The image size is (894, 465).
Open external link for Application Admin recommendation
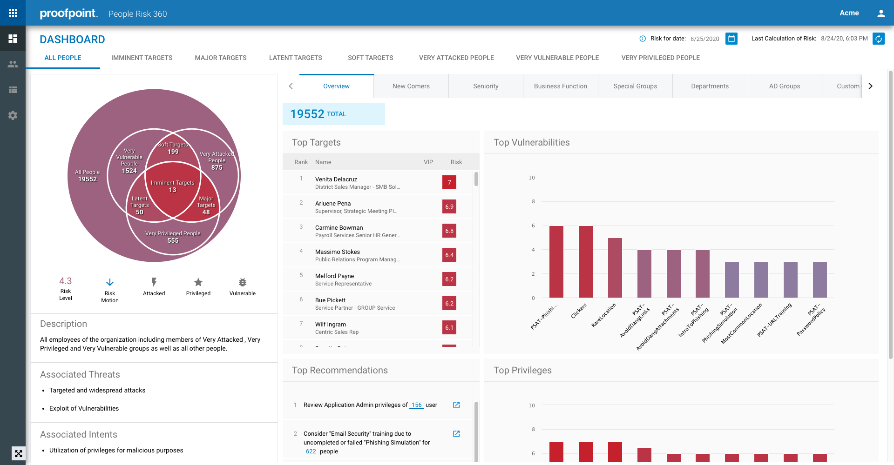click(x=456, y=405)
